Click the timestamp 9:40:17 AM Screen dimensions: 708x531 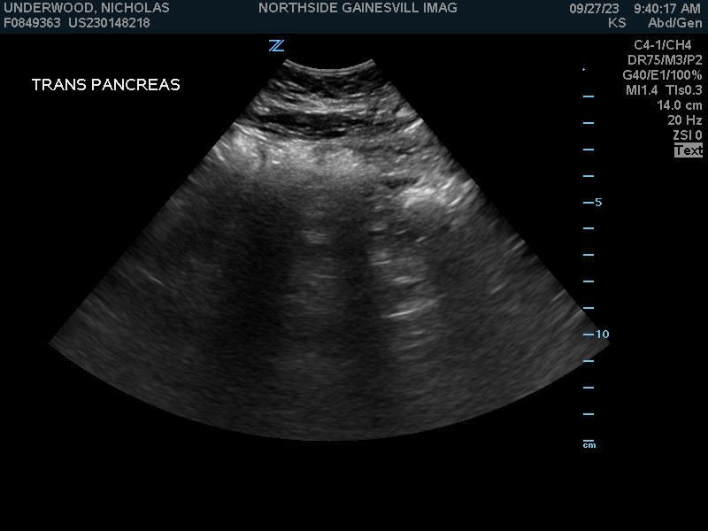coord(667,8)
